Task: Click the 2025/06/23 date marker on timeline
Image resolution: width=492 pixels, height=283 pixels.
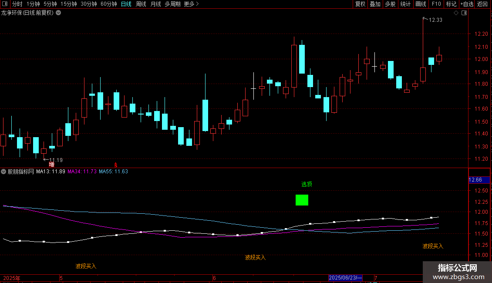Action: pos(345,278)
